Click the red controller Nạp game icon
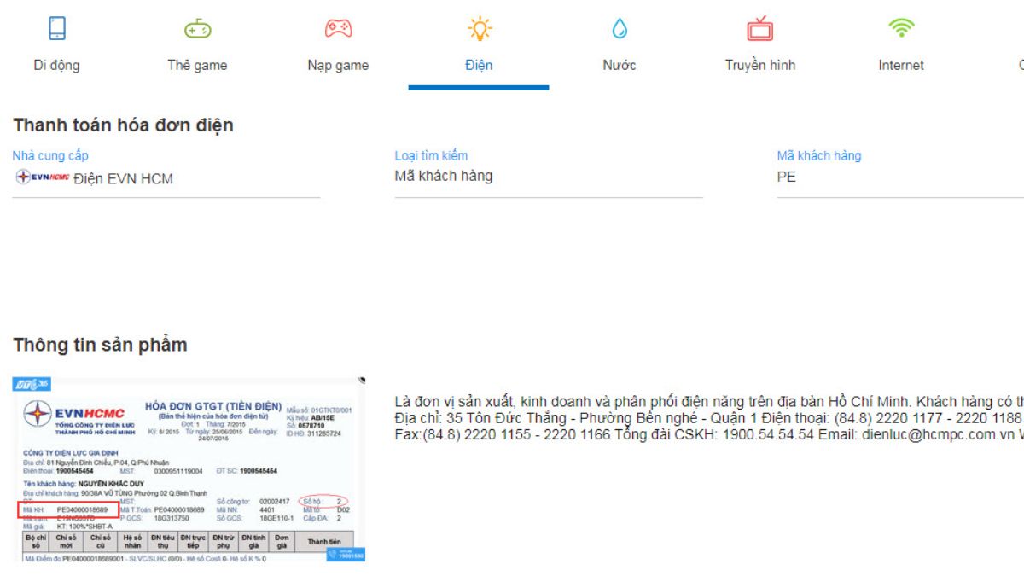The height and width of the screenshot is (576, 1024). click(x=338, y=29)
